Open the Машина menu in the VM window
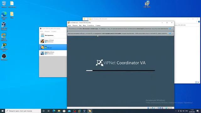 (75, 25)
